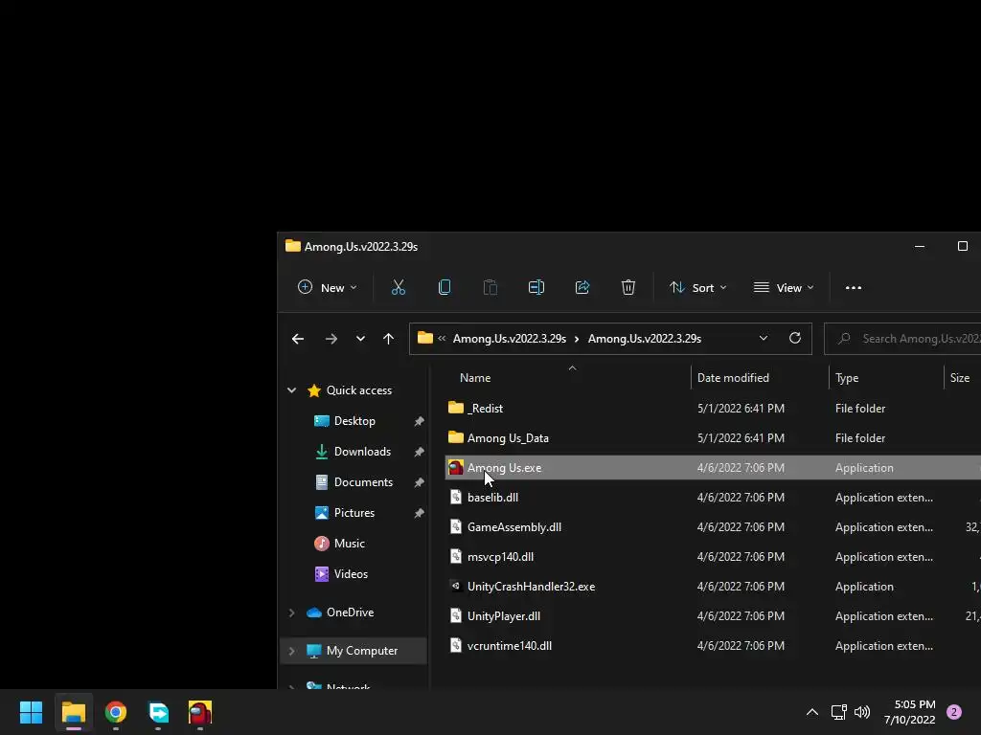Open Downloads in Quick access
The width and height of the screenshot is (981, 735).
point(362,452)
